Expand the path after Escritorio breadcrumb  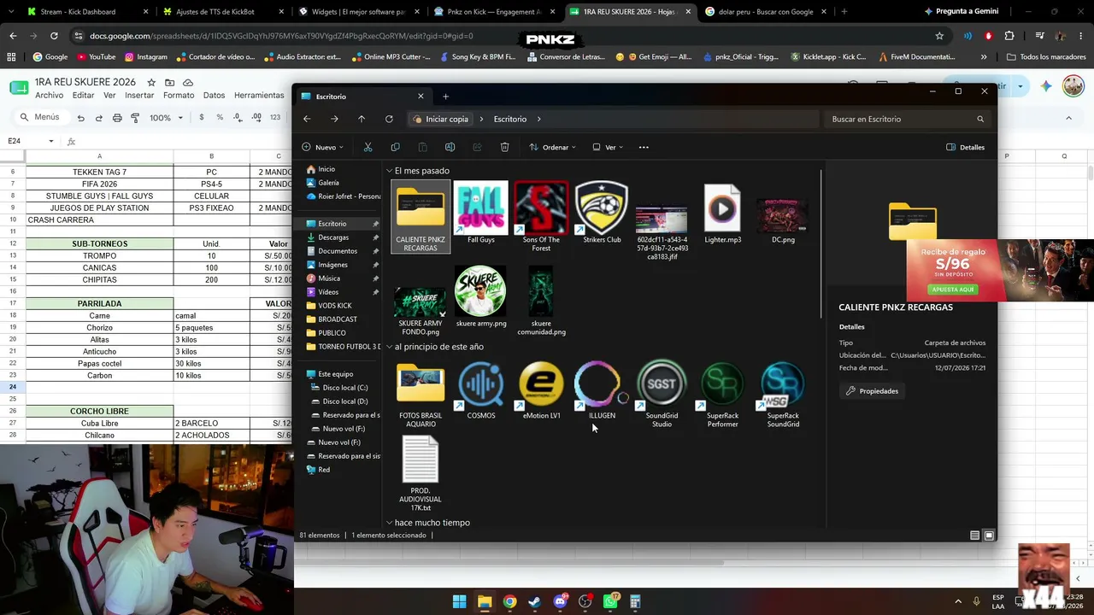click(539, 119)
